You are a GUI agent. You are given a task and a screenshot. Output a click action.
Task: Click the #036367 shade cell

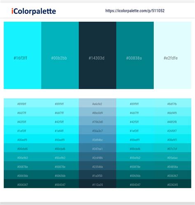tap(172, 175)
